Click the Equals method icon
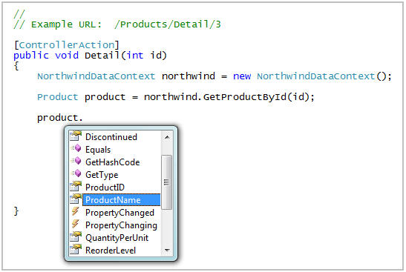Viewport: 406px width, 272px height. [76, 148]
